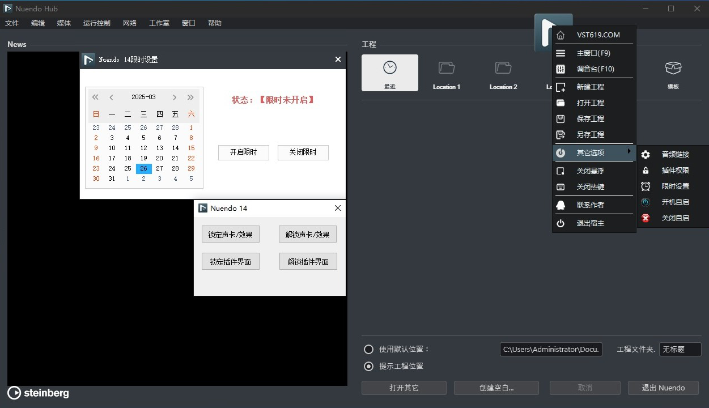Open the 最近 recent projects view
Viewport: 709px width, 408px height.
[x=389, y=73]
